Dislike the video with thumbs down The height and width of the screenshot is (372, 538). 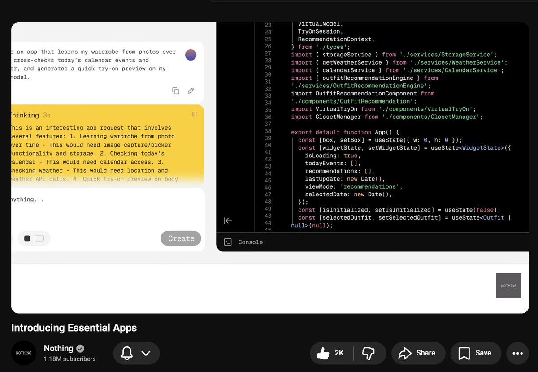(369, 353)
